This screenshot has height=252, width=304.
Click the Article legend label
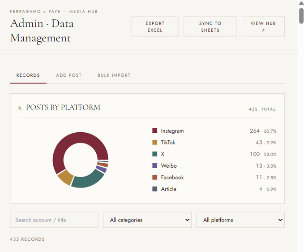(168, 189)
